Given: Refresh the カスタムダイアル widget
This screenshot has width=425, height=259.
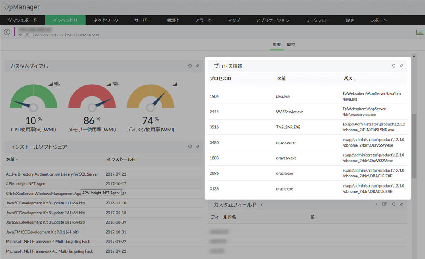Looking at the screenshot, I should click(190, 66).
